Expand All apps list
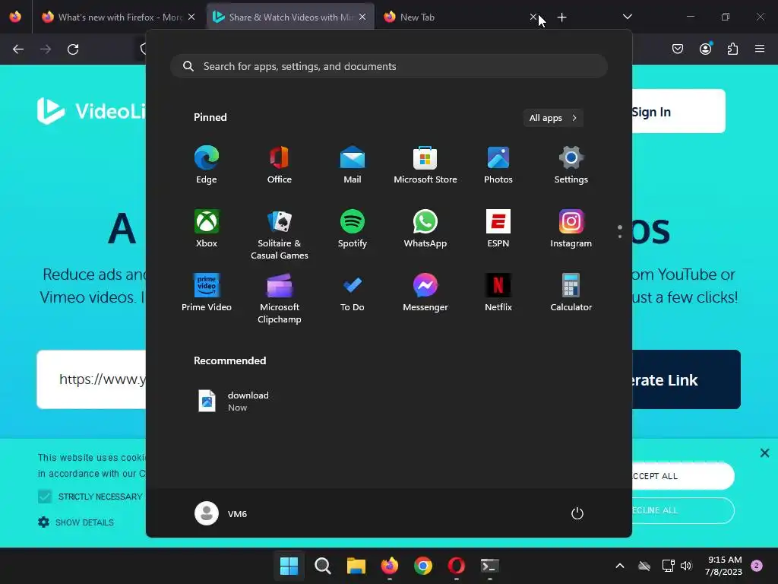 [x=553, y=118]
